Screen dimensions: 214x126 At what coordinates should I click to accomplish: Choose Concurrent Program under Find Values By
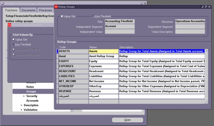13,54
